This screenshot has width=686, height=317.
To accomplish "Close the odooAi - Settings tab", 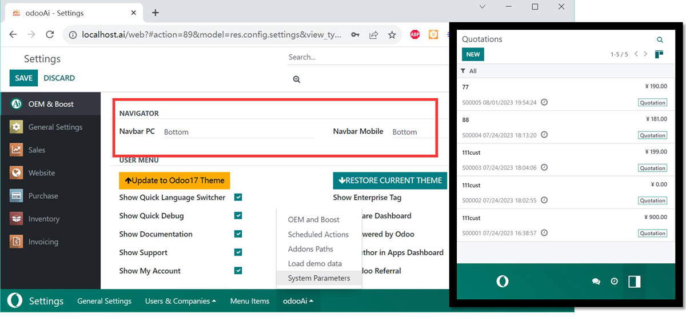I will point(134,13).
